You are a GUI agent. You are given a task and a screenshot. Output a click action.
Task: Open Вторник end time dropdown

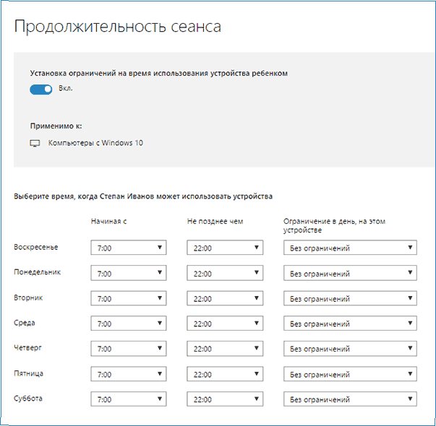pos(225,298)
